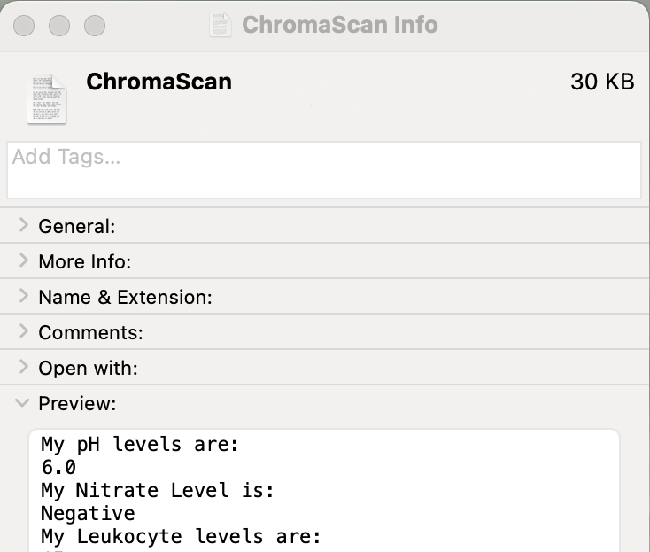Close the ChromaScan Info window

pos(25,25)
